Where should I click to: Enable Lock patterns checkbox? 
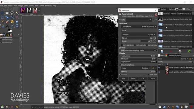(x=122, y=45)
